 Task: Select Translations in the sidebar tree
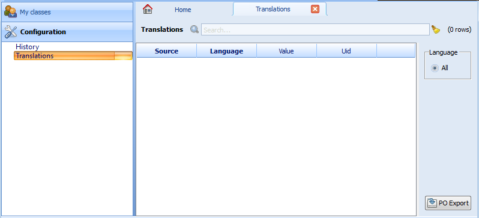click(x=73, y=56)
